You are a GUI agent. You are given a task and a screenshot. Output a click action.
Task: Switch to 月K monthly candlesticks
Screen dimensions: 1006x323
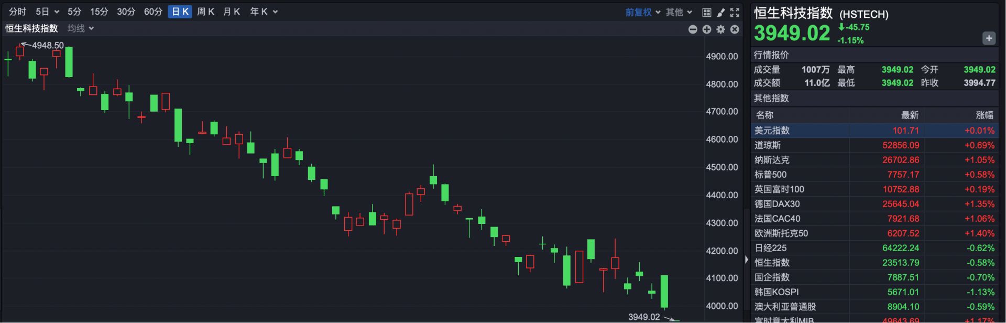[x=231, y=12]
